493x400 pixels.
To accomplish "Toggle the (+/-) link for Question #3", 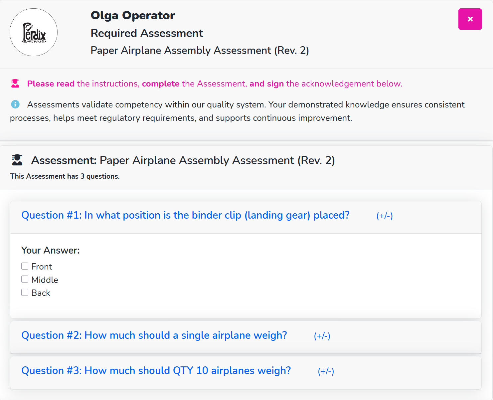I will coord(326,371).
